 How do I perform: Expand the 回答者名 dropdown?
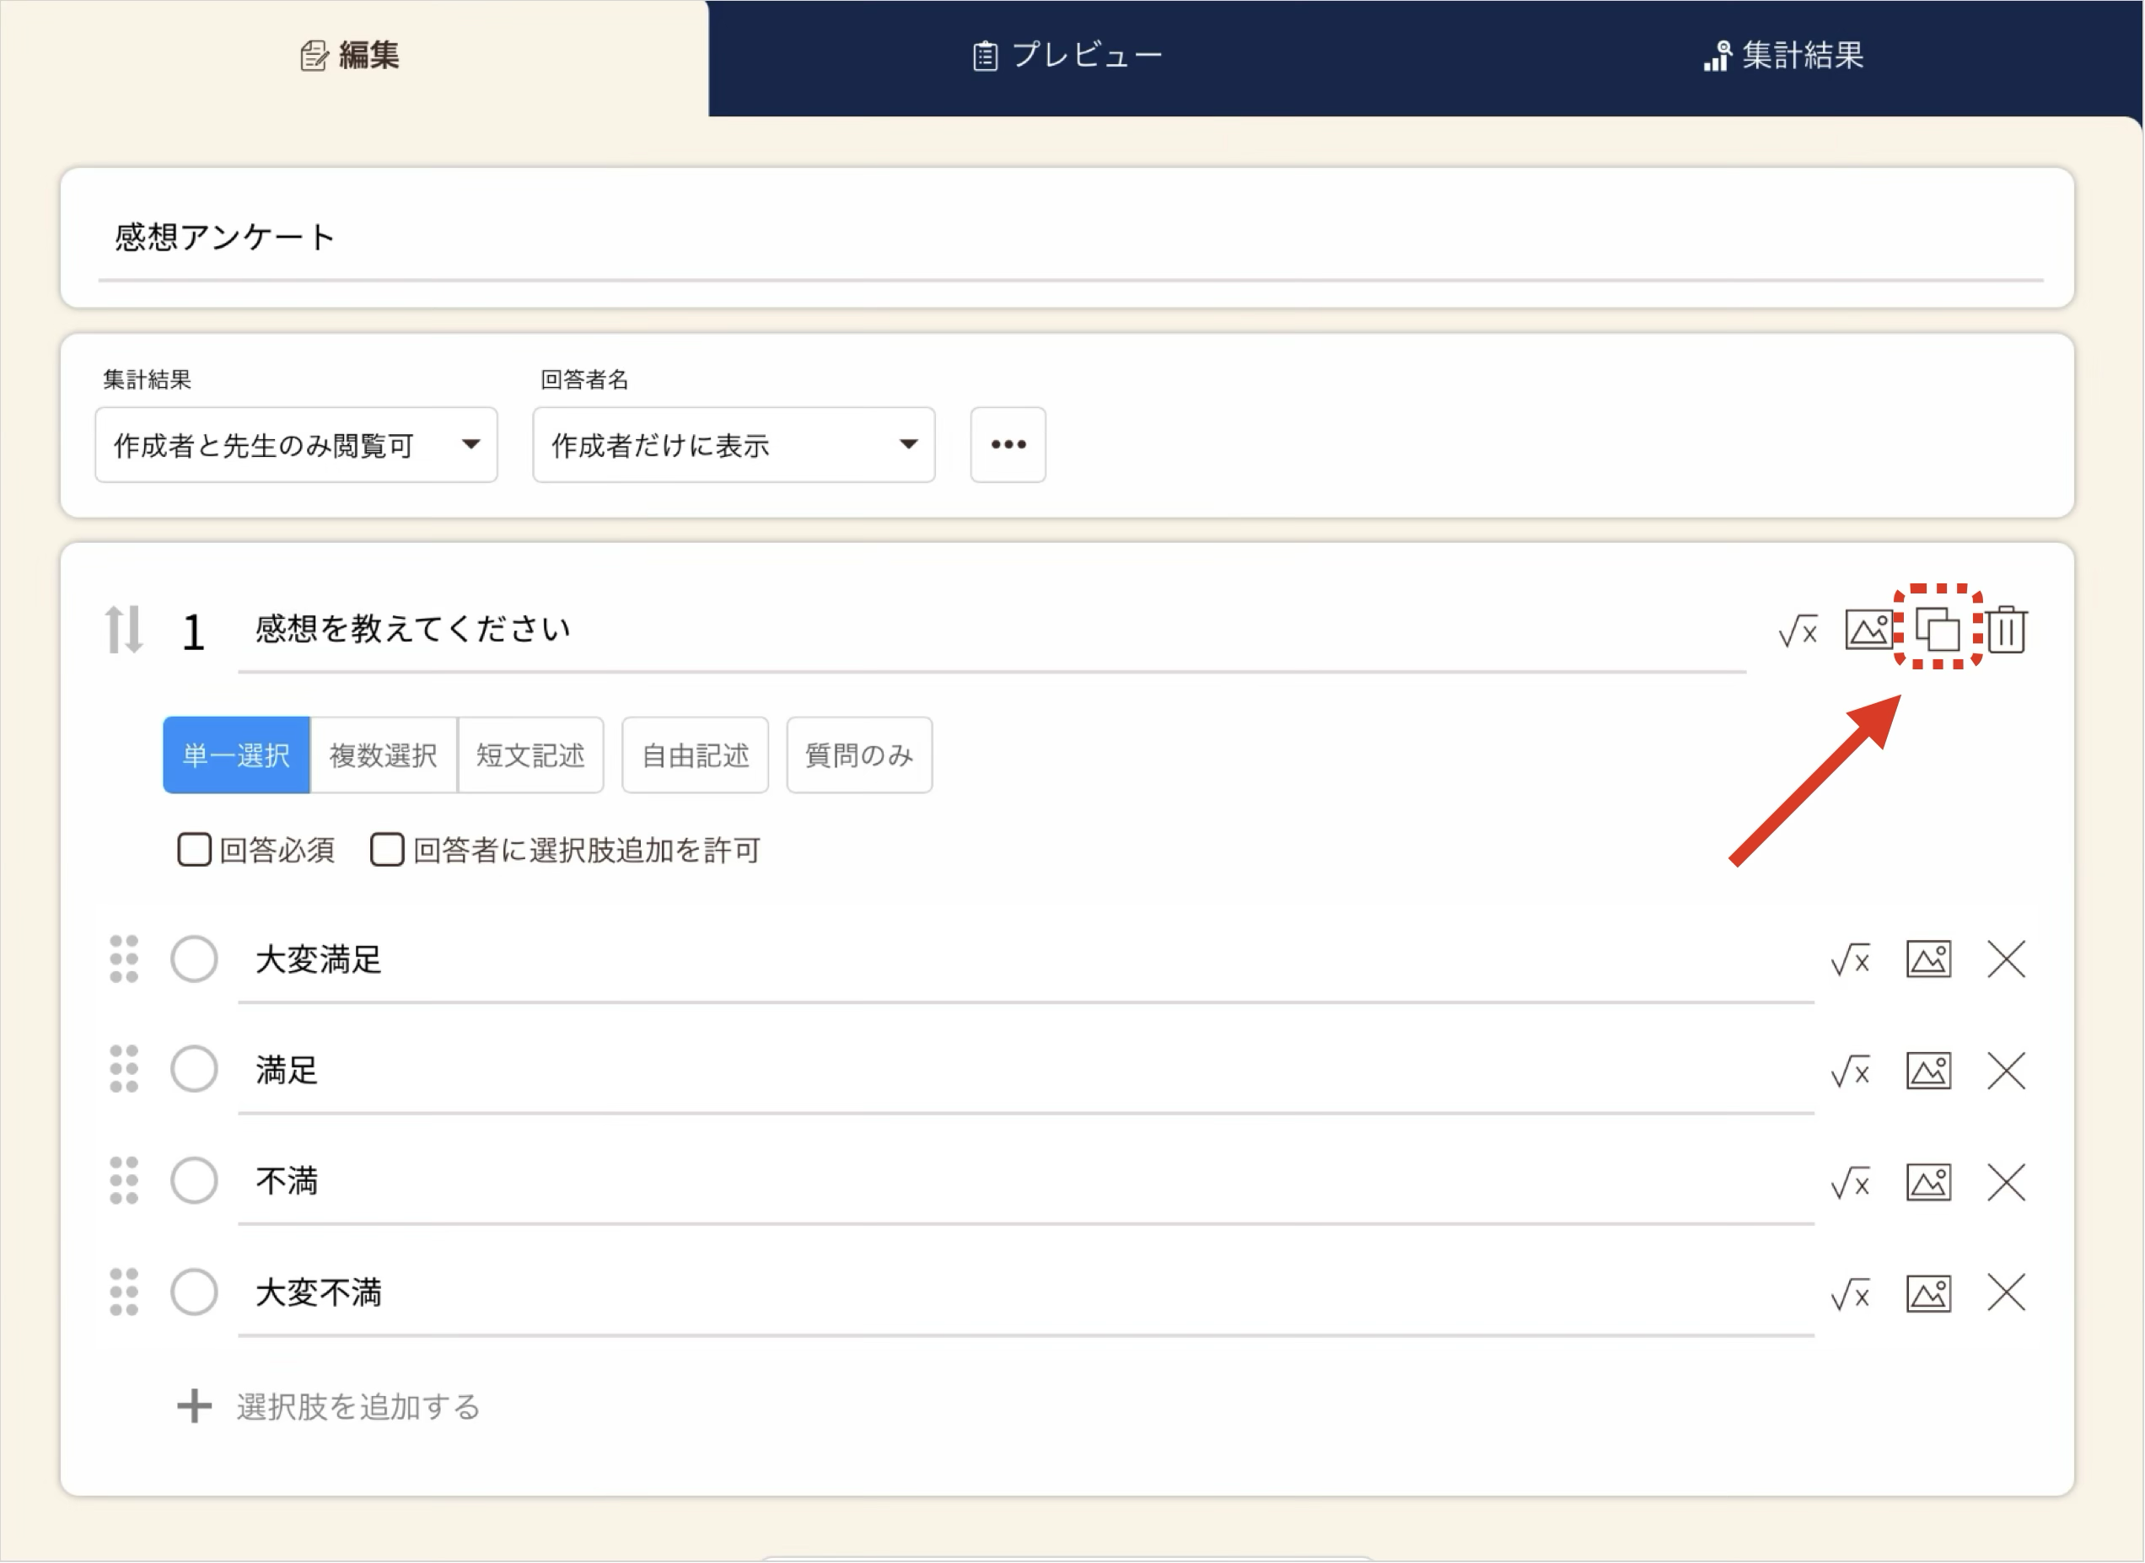pyautogui.click(x=734, y=444)
